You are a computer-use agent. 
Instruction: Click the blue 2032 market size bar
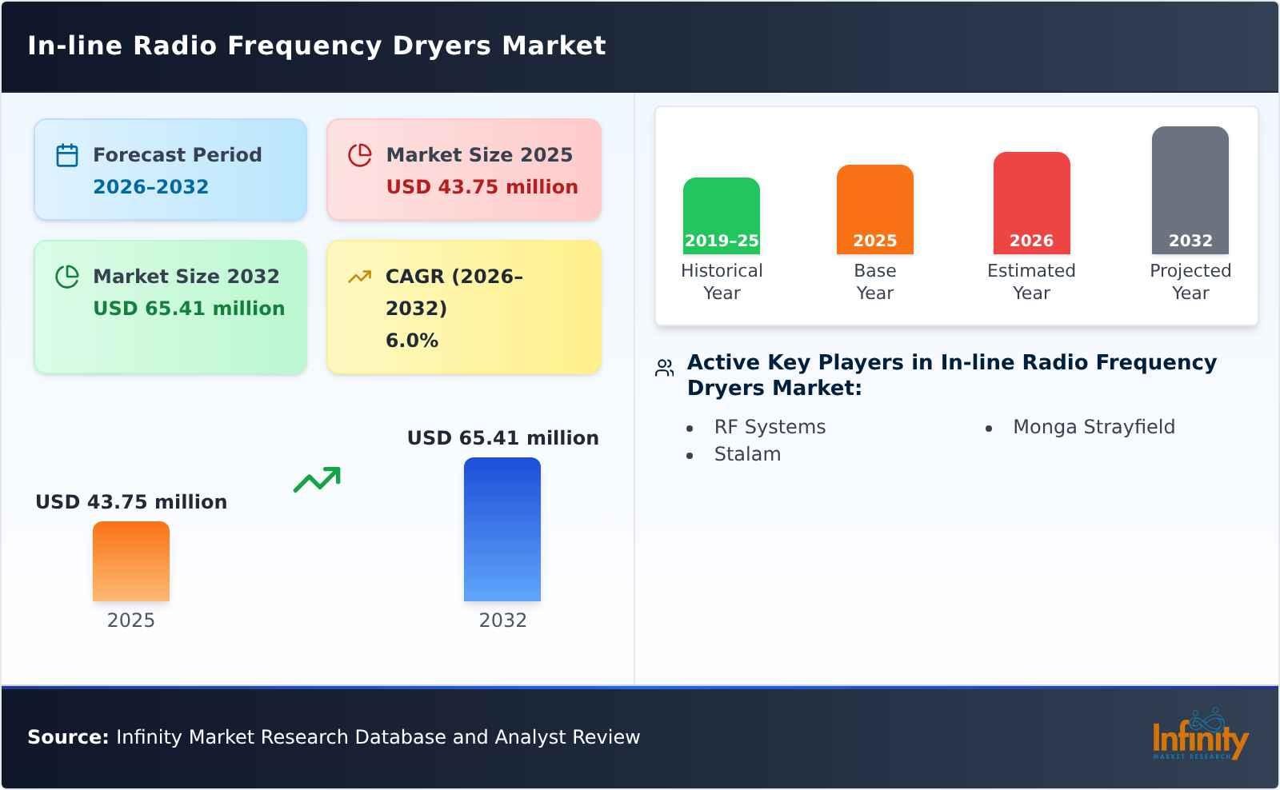coord(502,530)
